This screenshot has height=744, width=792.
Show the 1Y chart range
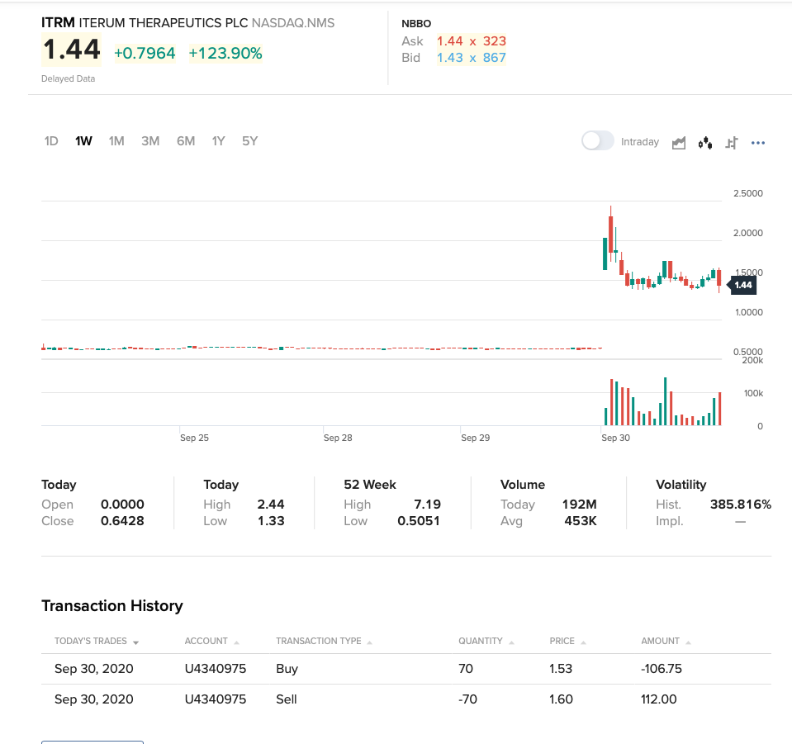[218, 141]
